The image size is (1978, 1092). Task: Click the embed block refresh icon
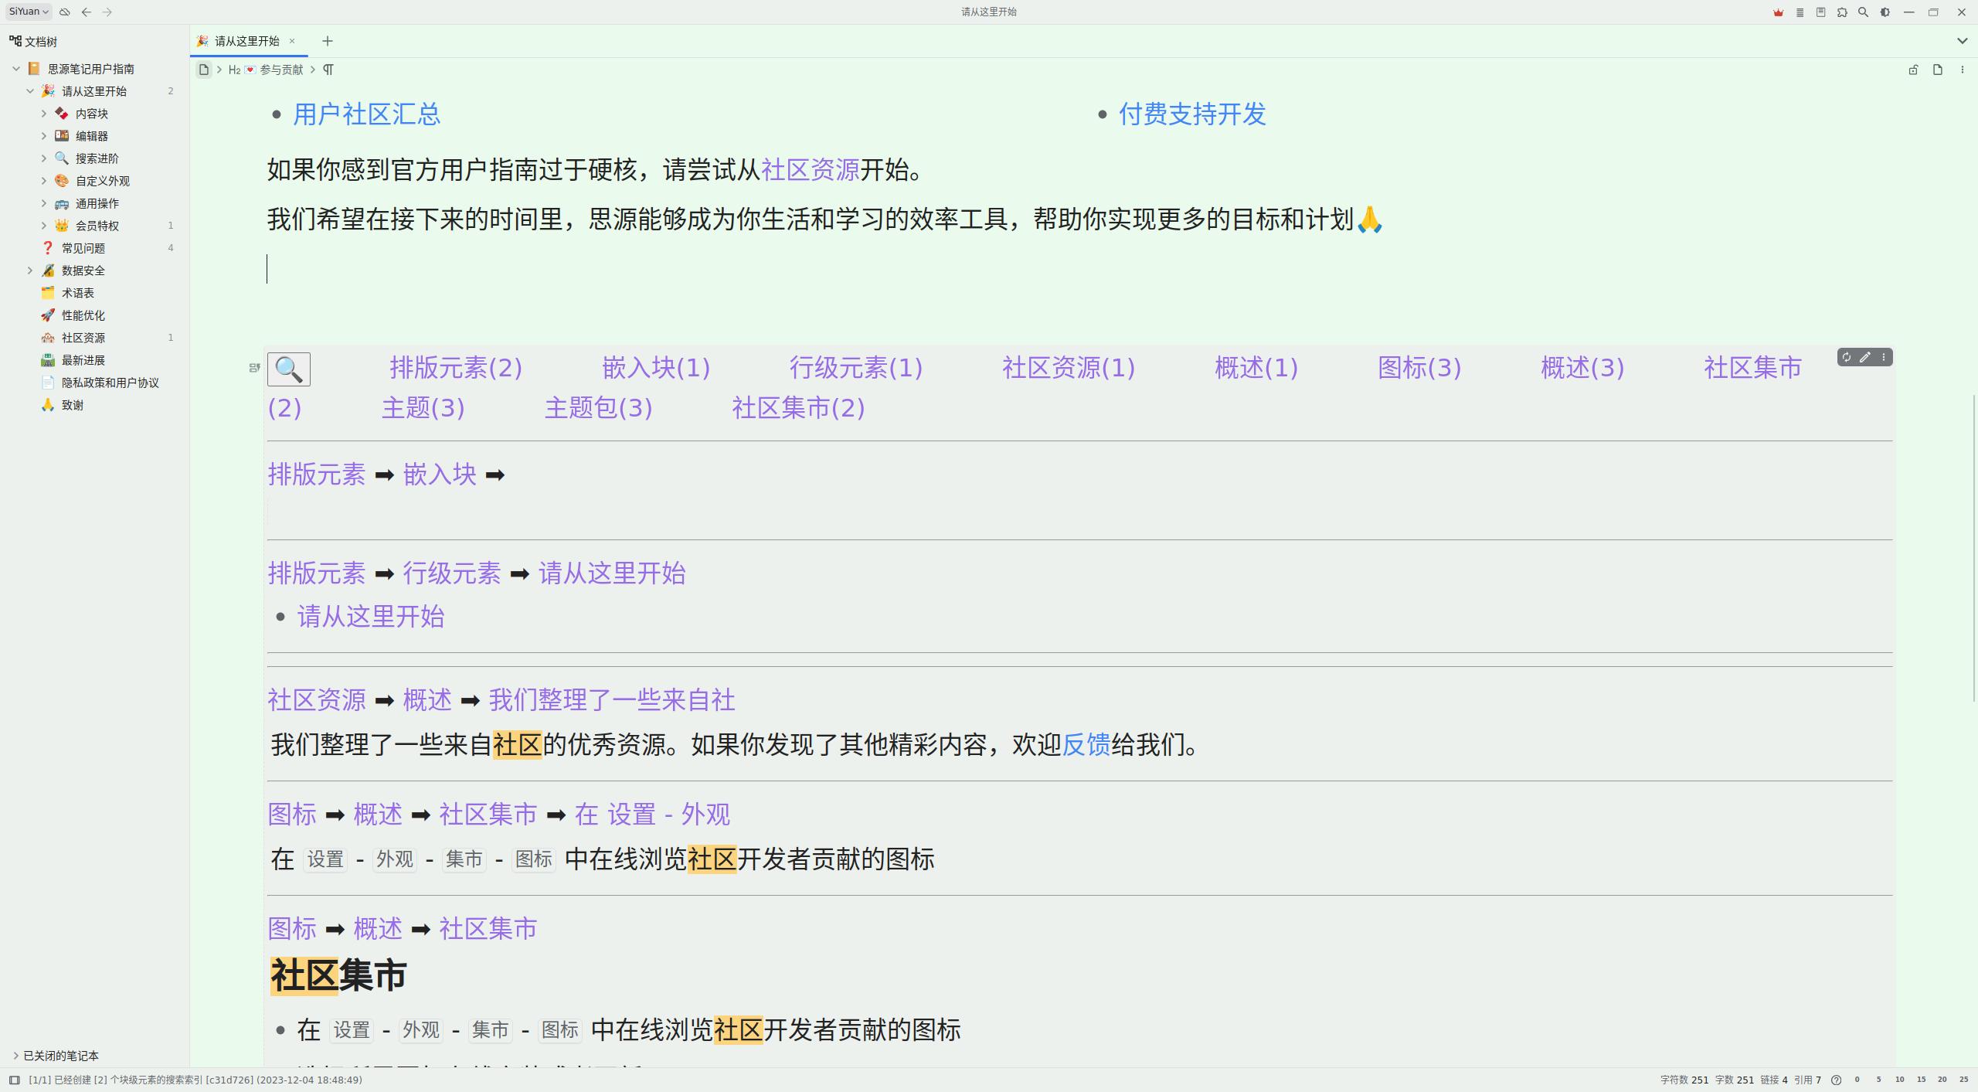point(1847,357)
